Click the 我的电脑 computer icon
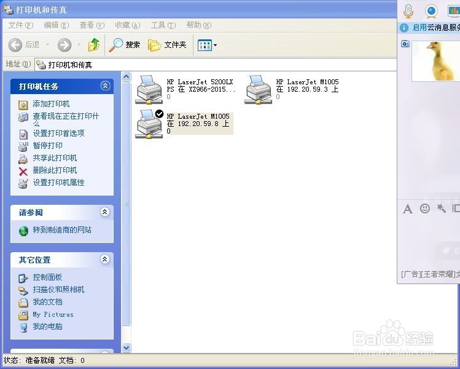This screenshot has width=460, height=369. tap(23, 328)
